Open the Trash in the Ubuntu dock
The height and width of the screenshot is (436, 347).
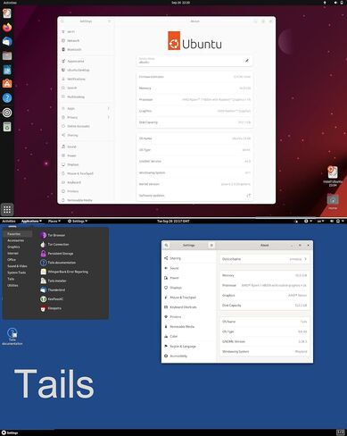(7, 127)
